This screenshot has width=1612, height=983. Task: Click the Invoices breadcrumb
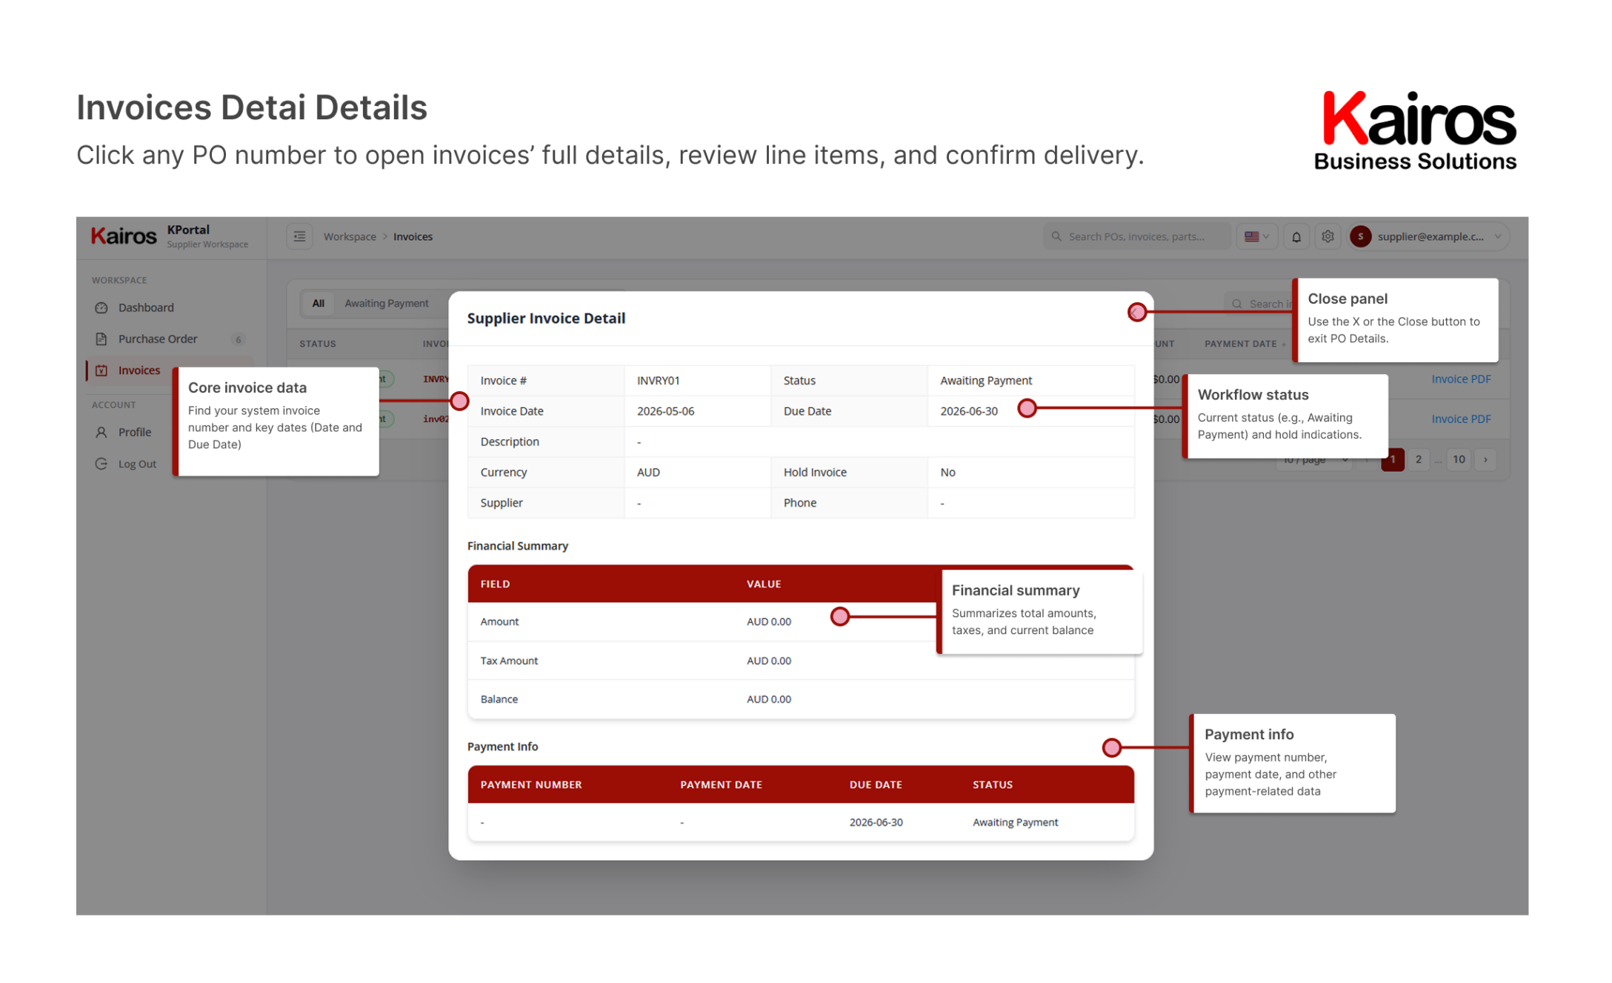413,237
